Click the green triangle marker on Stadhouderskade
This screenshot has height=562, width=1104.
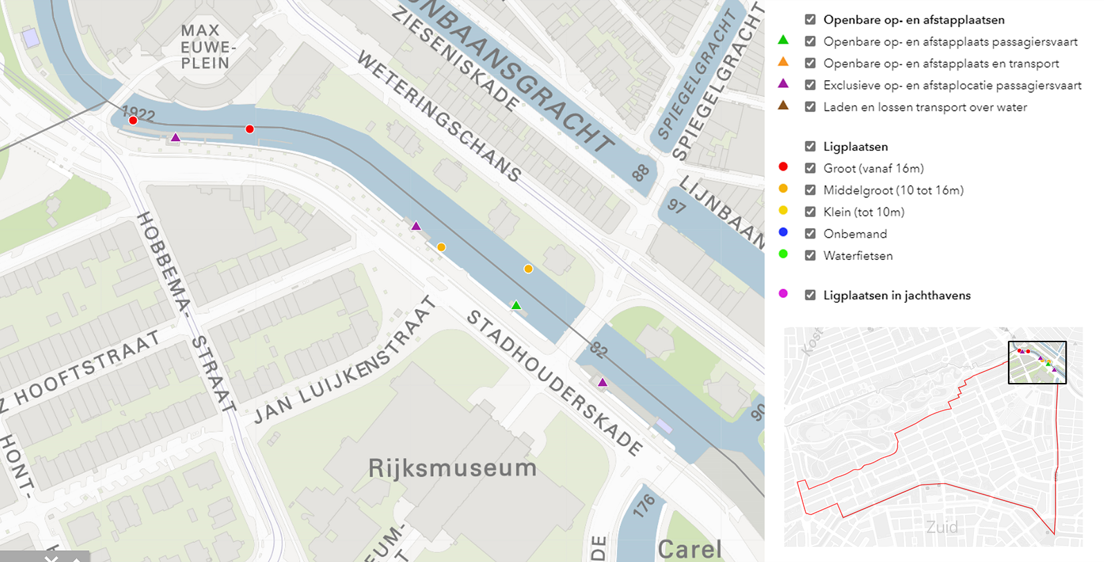[516, 305]
